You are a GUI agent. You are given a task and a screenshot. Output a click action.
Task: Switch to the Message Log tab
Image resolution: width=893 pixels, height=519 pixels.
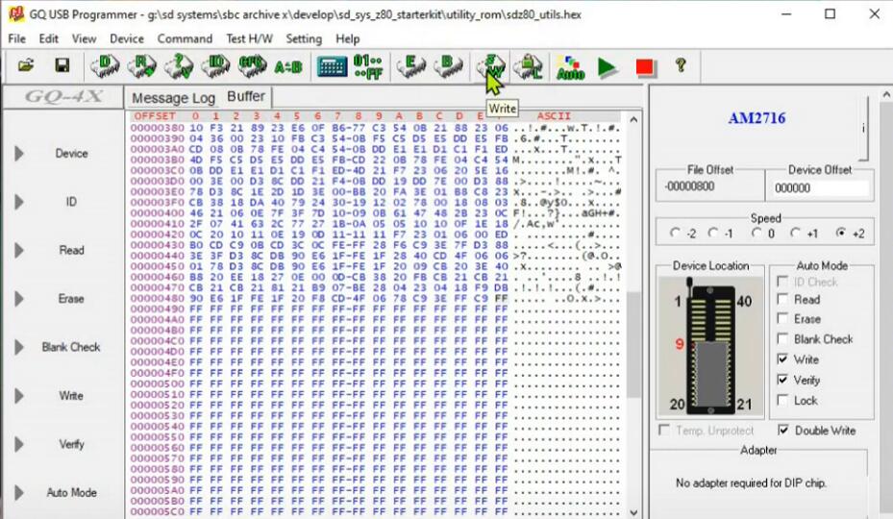[x=173, y=98]
